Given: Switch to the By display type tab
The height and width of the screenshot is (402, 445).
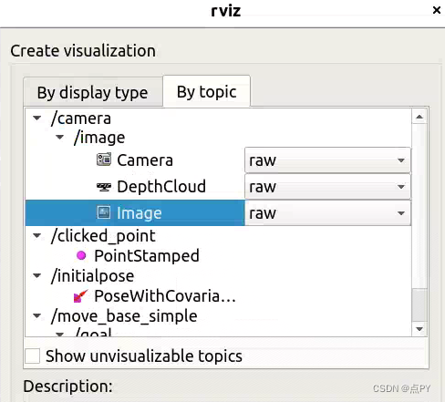Looking at the screenshot, I should tap(93, 92).
